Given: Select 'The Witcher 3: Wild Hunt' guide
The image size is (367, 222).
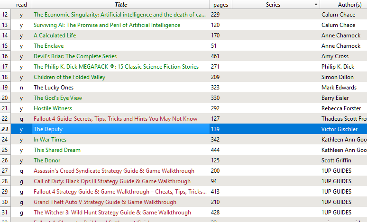Looking at the screenshot, I should click(x=112, y=213).
